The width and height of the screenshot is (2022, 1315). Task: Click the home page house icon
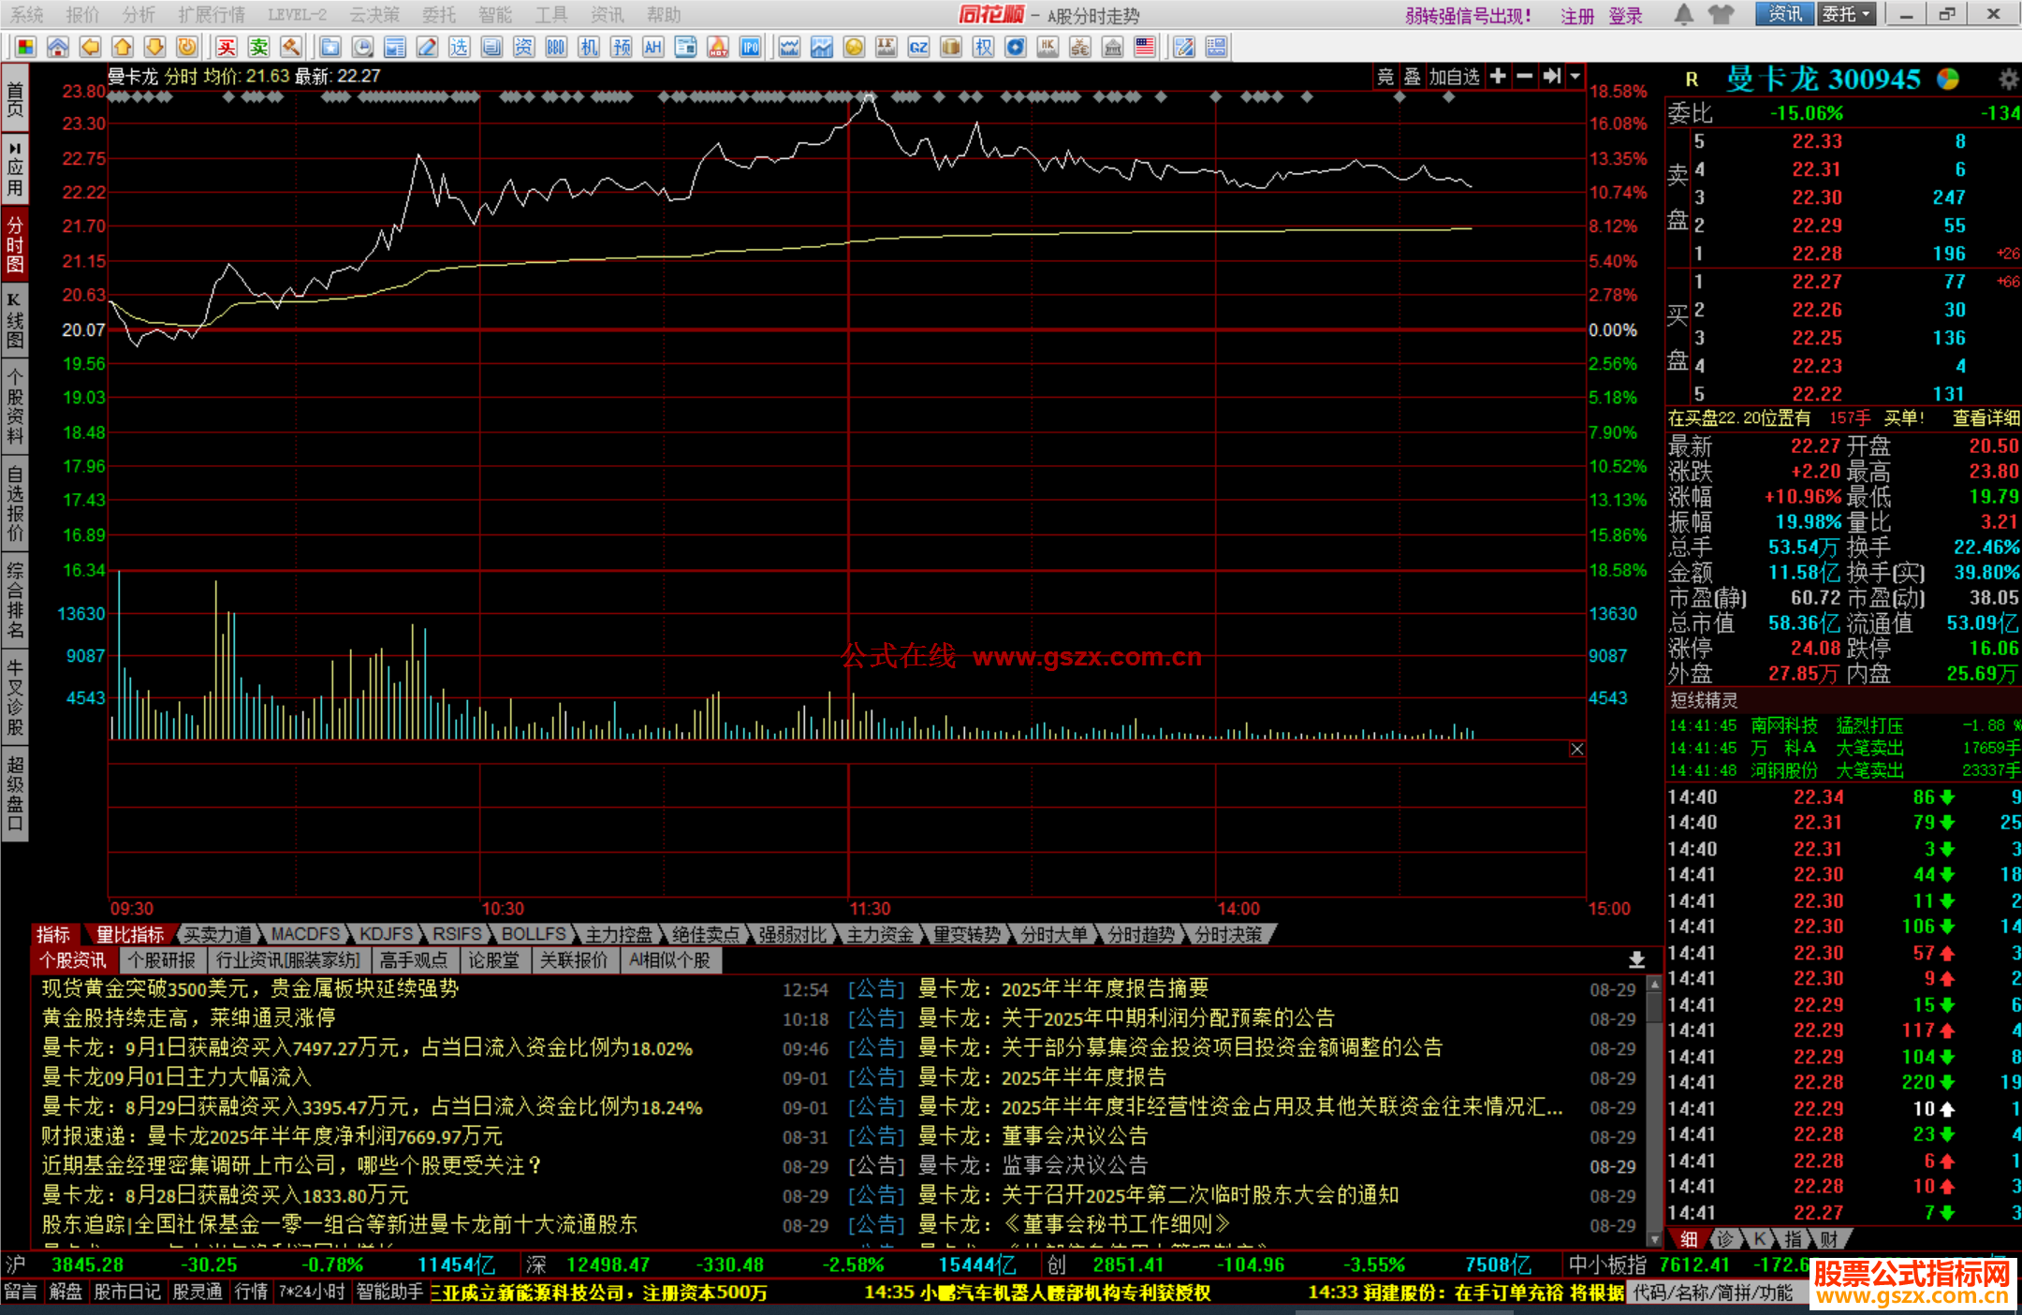[58, 48]
